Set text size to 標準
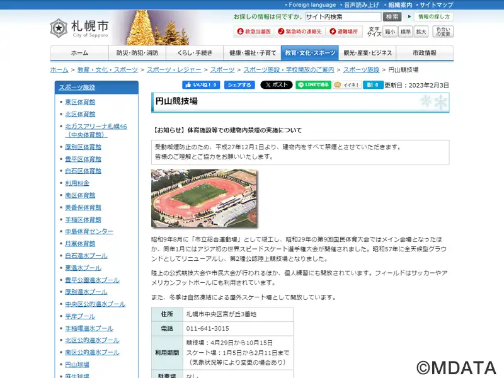 point(406,31)
